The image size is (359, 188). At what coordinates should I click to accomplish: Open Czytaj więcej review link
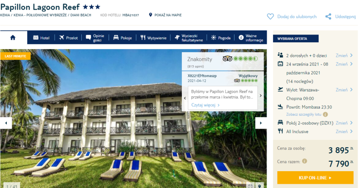point(205,105)
